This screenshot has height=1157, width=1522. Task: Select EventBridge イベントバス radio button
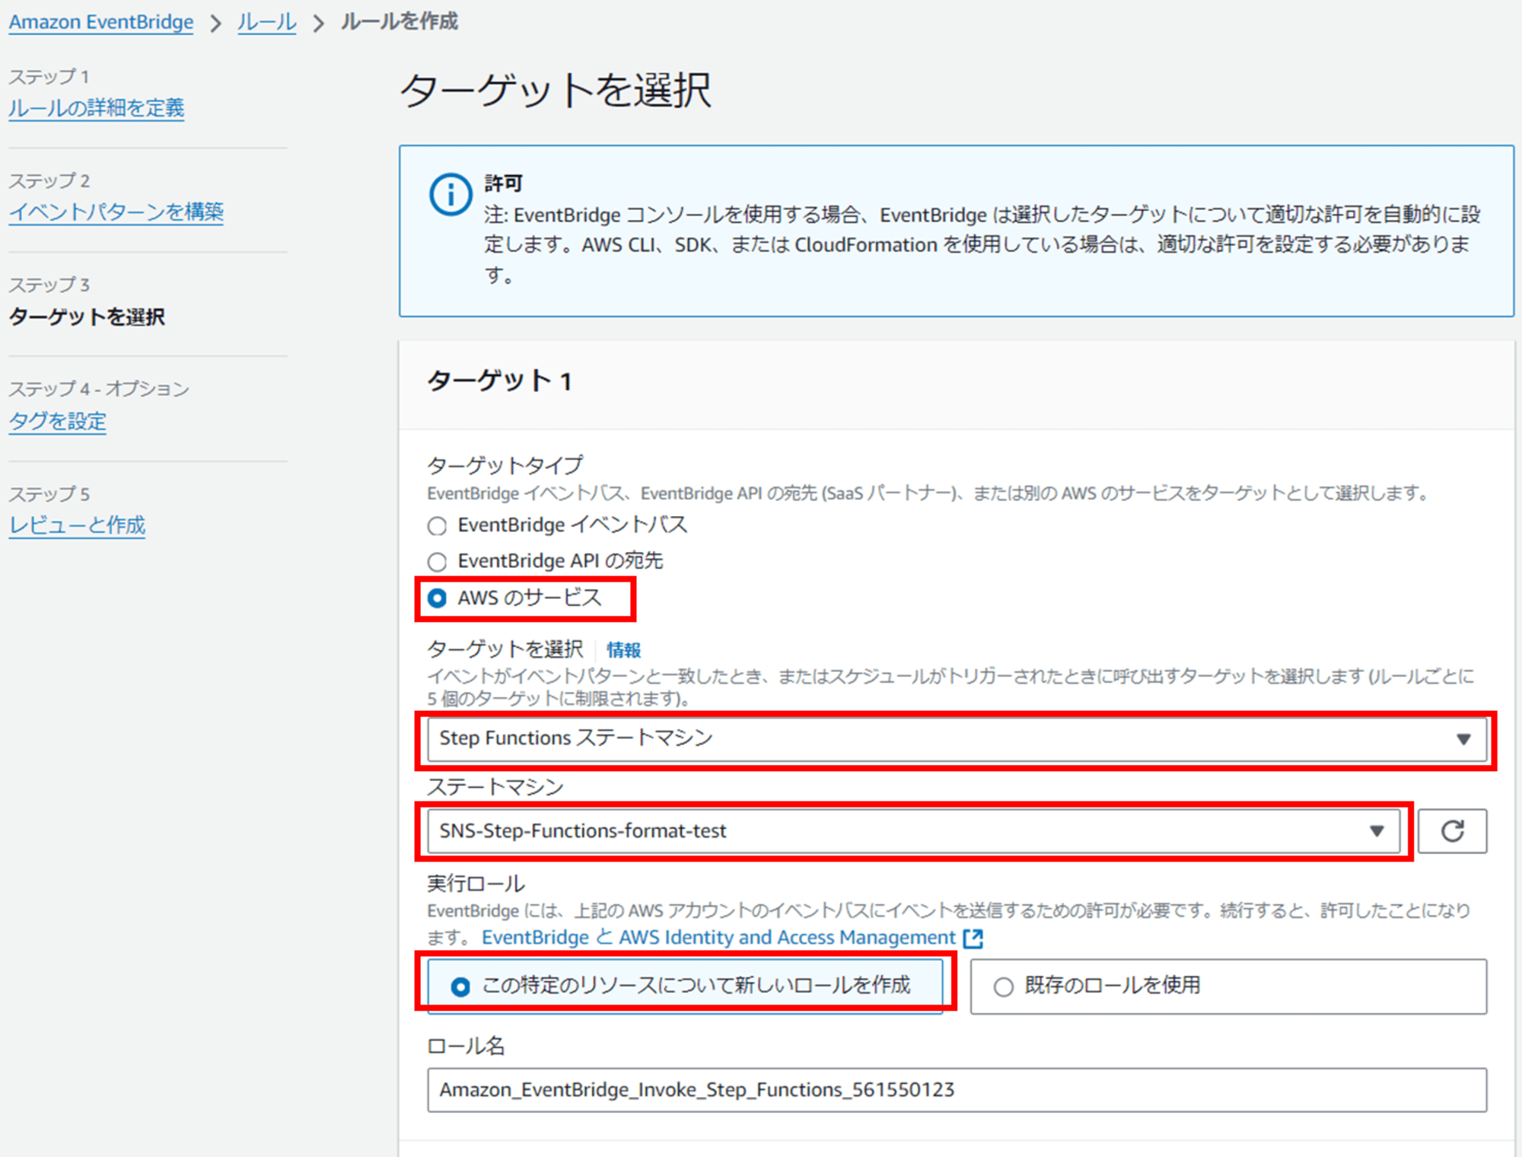coord(437,526)
